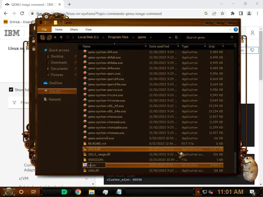Open the Chrome extensions puzzle icon
Viewport: 263px width, 197px height.
point(232,13)
